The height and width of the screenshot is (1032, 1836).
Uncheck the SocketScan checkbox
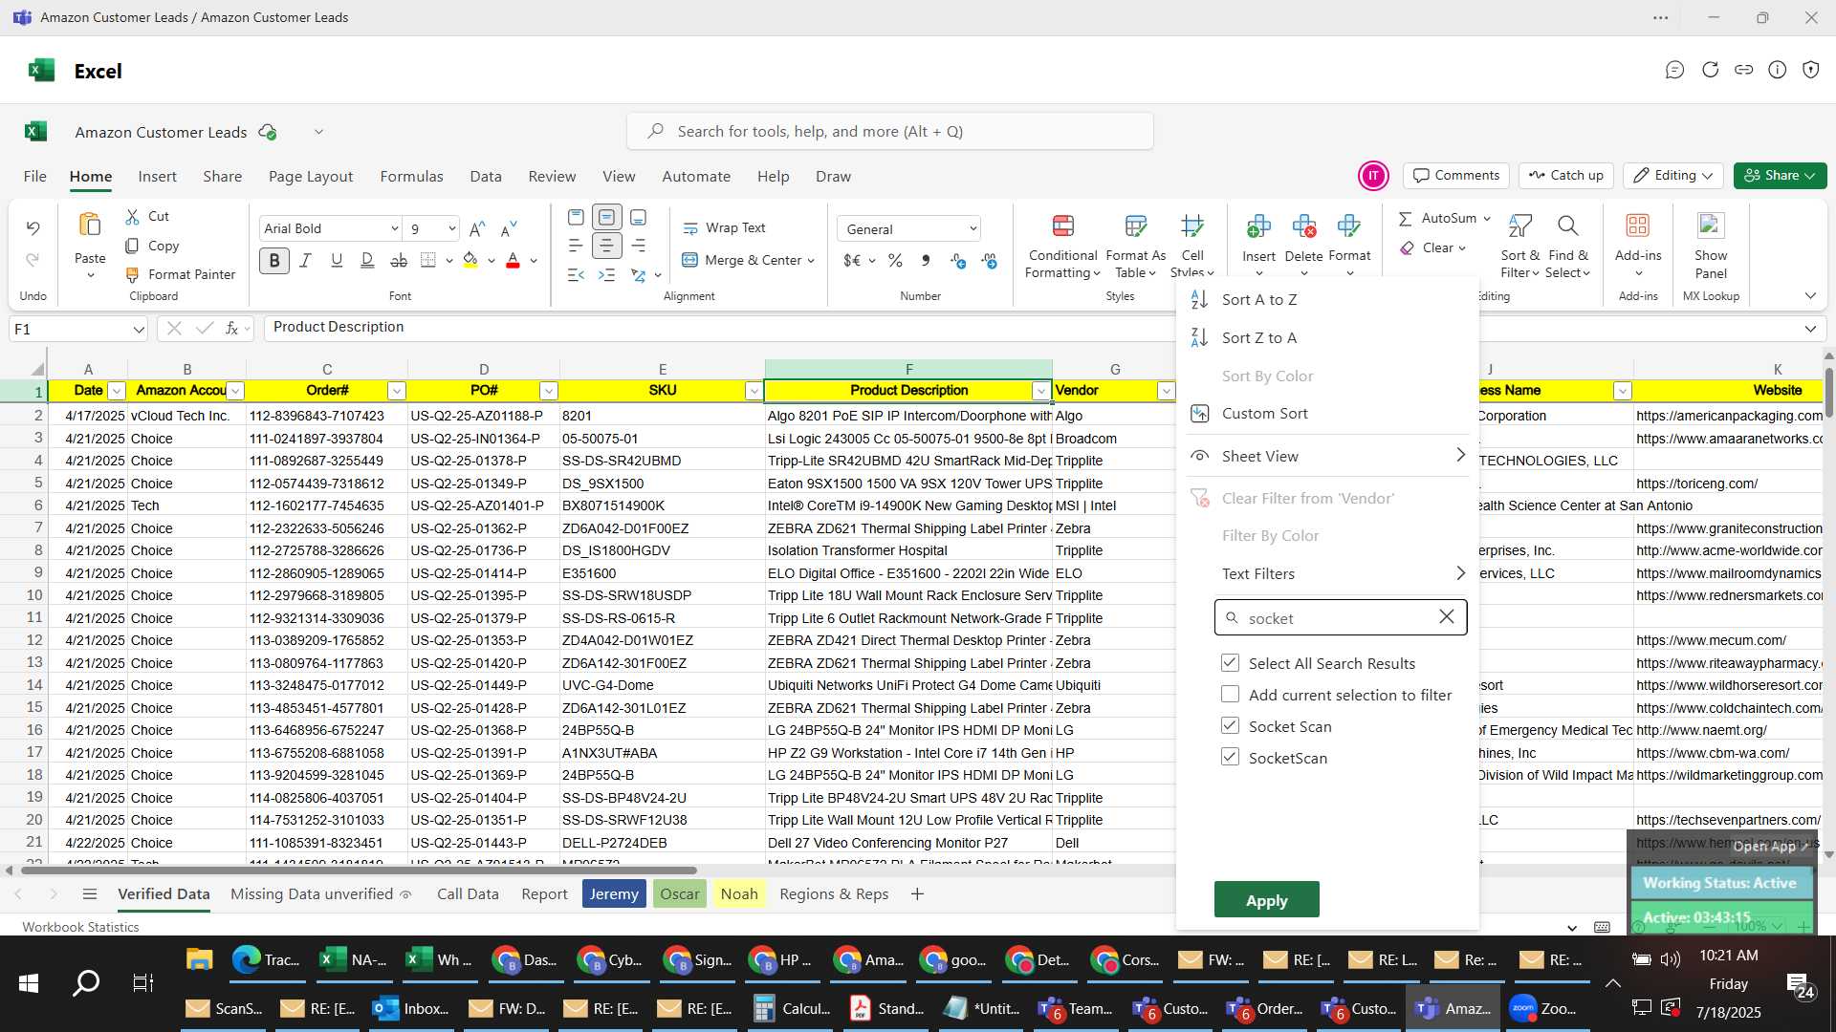[1230, 757]
